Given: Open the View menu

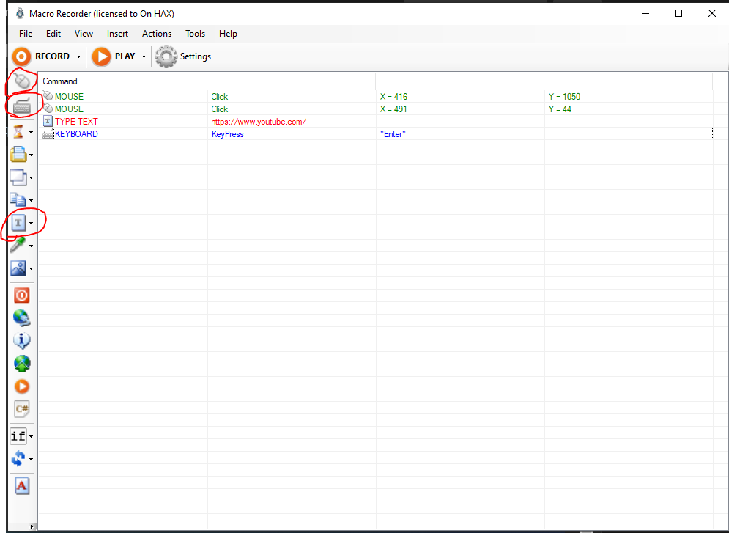Looking at the screenshot, I should click(84, 34).
